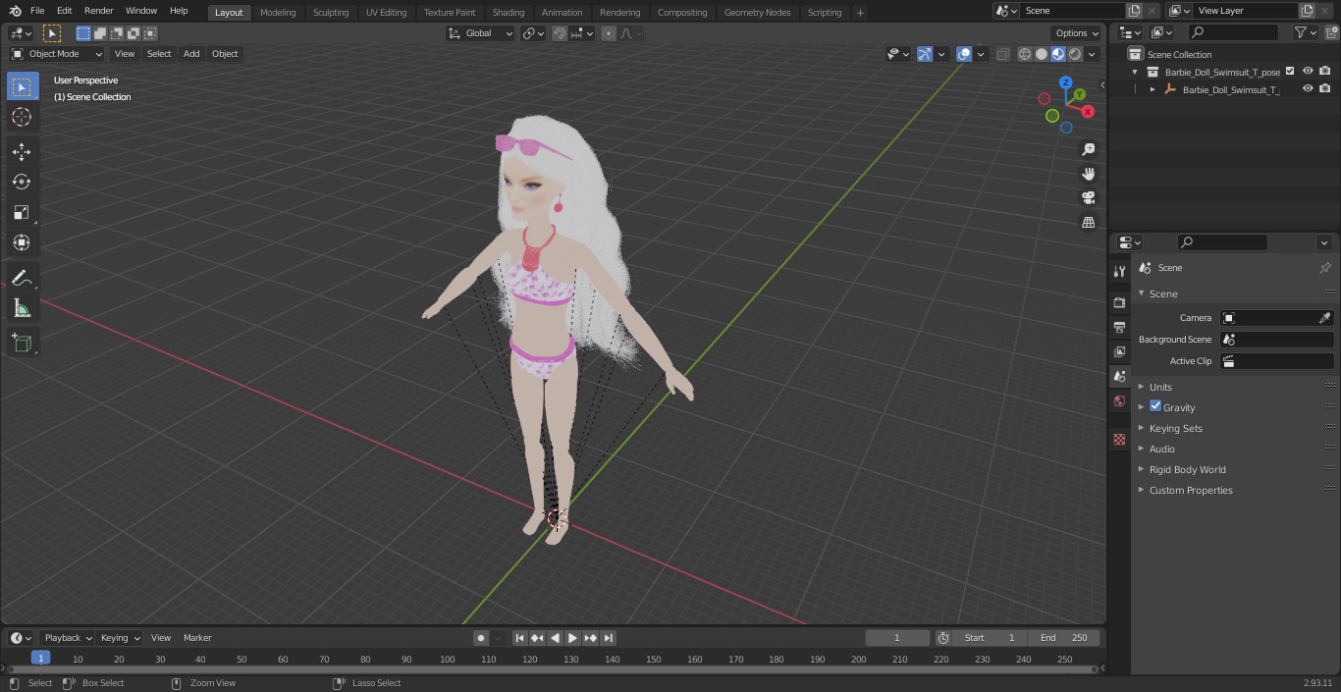
Task: Open the View Layer properties tab
Action: point(1119,351)
